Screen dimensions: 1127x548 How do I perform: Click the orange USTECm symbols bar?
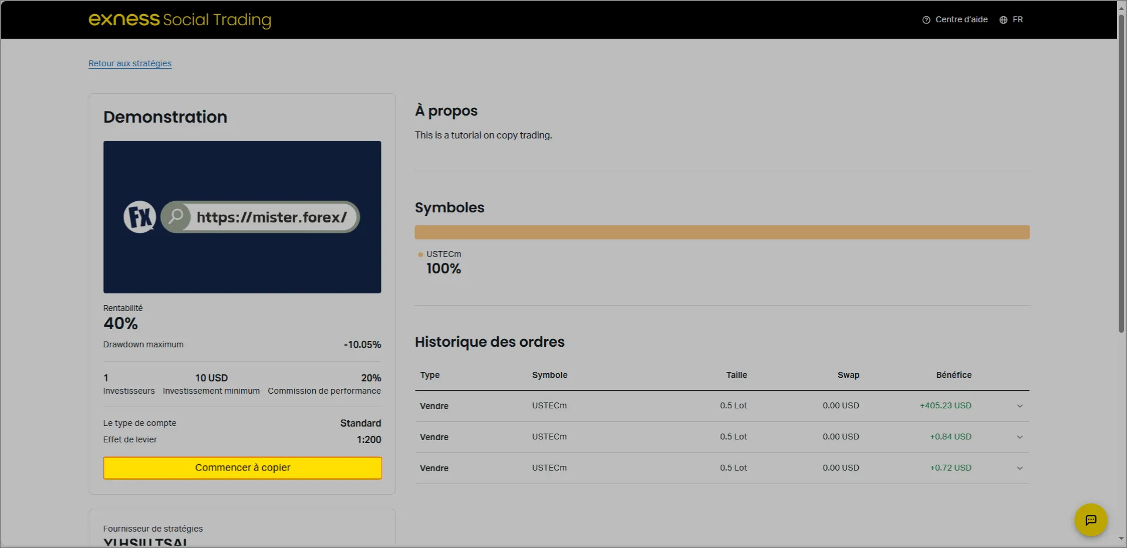point(722,232)
